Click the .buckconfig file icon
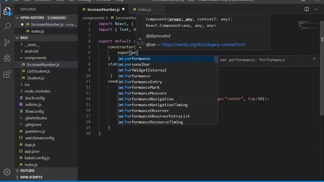Screen dimensions: 324x182 point(21,98)
